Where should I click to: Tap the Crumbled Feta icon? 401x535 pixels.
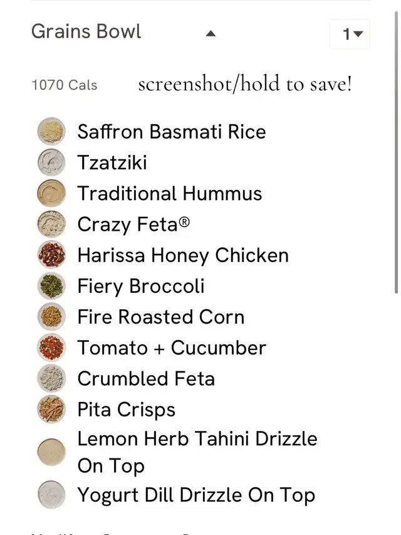coord(51,378)
